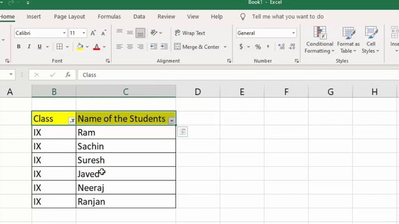The image size is (399, 224).
Task: Click Tell me what you want to do
Action: 287,17
